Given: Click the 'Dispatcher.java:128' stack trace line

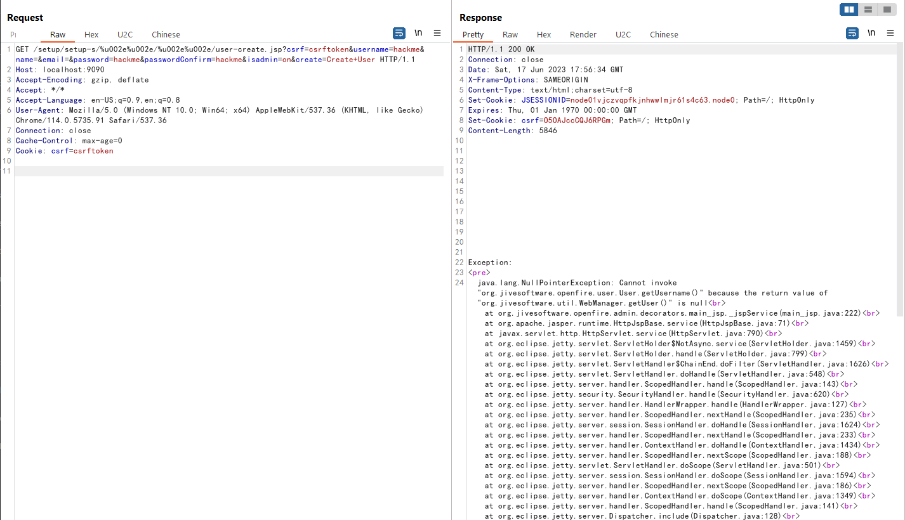Looking at the screenshot, I should [x=642, y=516].
